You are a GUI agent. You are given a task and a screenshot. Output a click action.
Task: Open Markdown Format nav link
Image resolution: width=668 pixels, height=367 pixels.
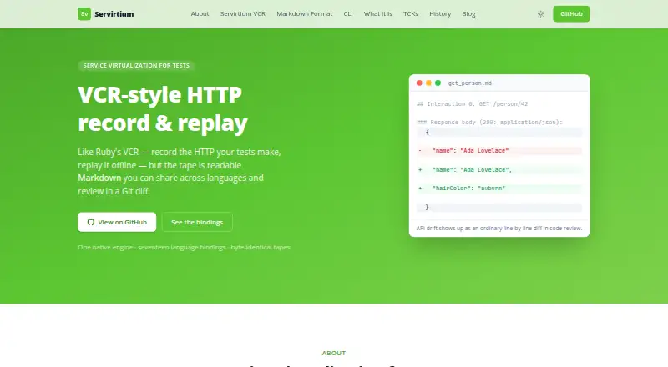tap(305, 13)
